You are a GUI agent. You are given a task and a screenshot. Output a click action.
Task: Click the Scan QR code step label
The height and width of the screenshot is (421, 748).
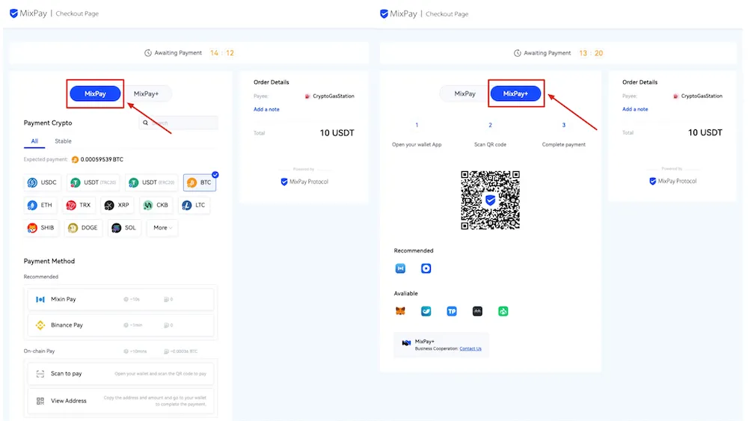[x=490, y=144]
